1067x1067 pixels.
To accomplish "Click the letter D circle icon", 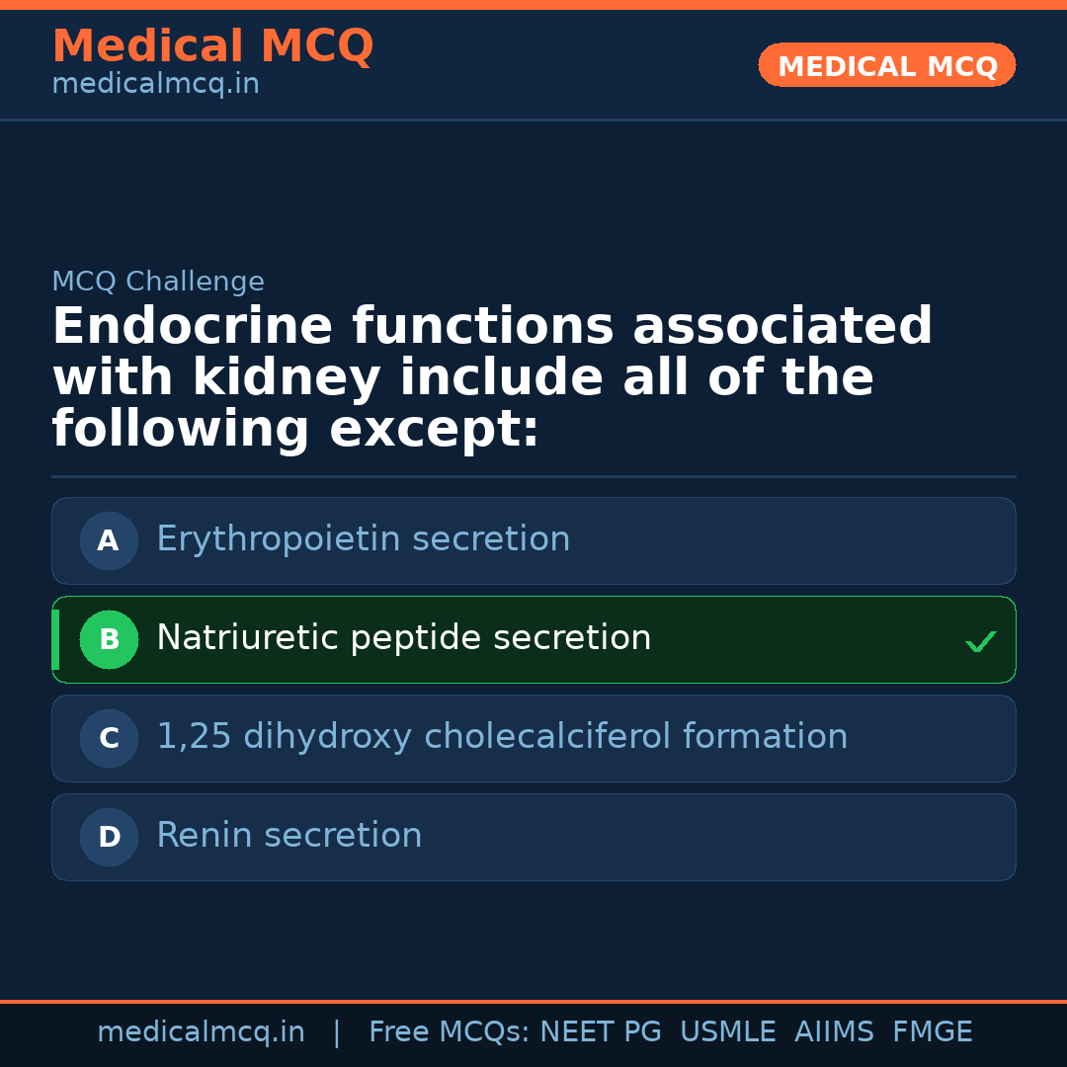I will click(x=109, y=837).
